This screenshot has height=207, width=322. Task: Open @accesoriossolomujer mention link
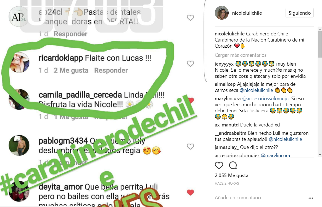(x=266, y=99)
